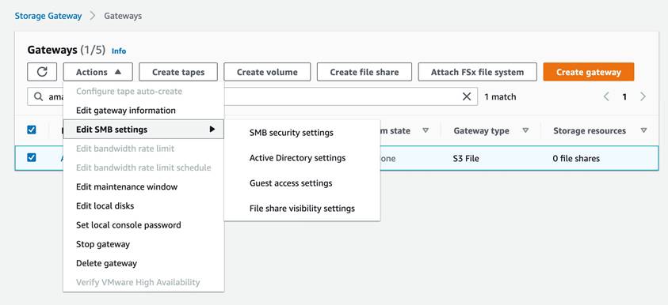The width and height of the screenshot is (668, 305).
Task: Clear the search field with X icon
Action: [467, 97]
